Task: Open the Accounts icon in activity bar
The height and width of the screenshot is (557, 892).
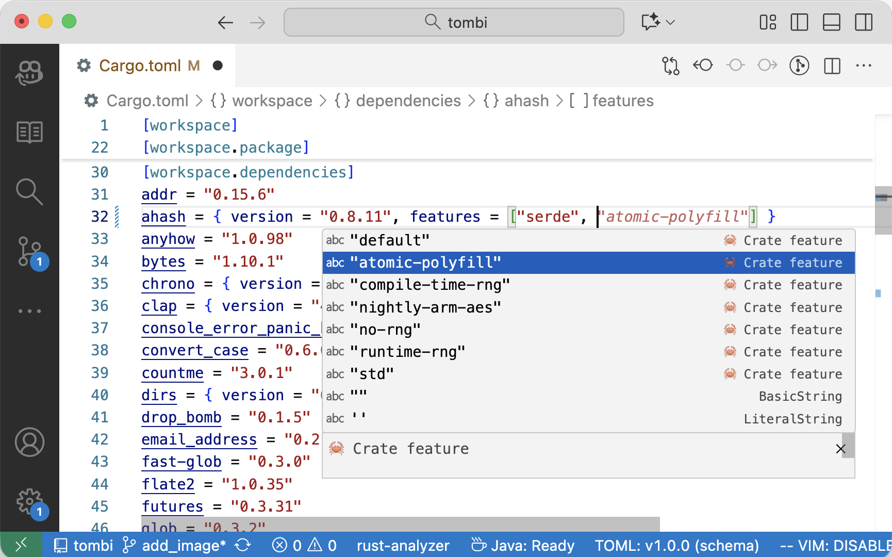Action: (29, 442)
